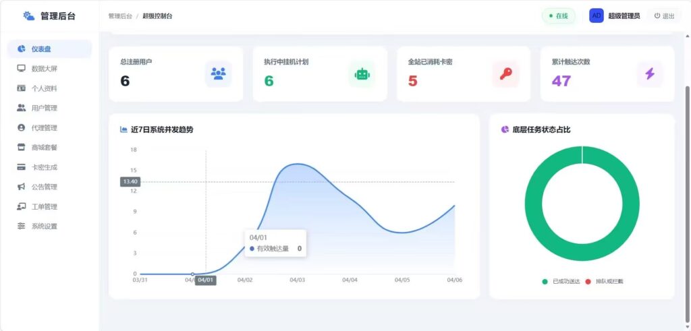
Task: Toggle the 排队或拦截 legend item
Action: point(604,281)
